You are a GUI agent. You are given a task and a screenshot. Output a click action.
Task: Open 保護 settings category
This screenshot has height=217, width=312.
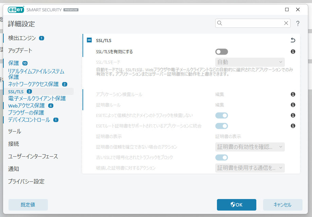point(14,63)
